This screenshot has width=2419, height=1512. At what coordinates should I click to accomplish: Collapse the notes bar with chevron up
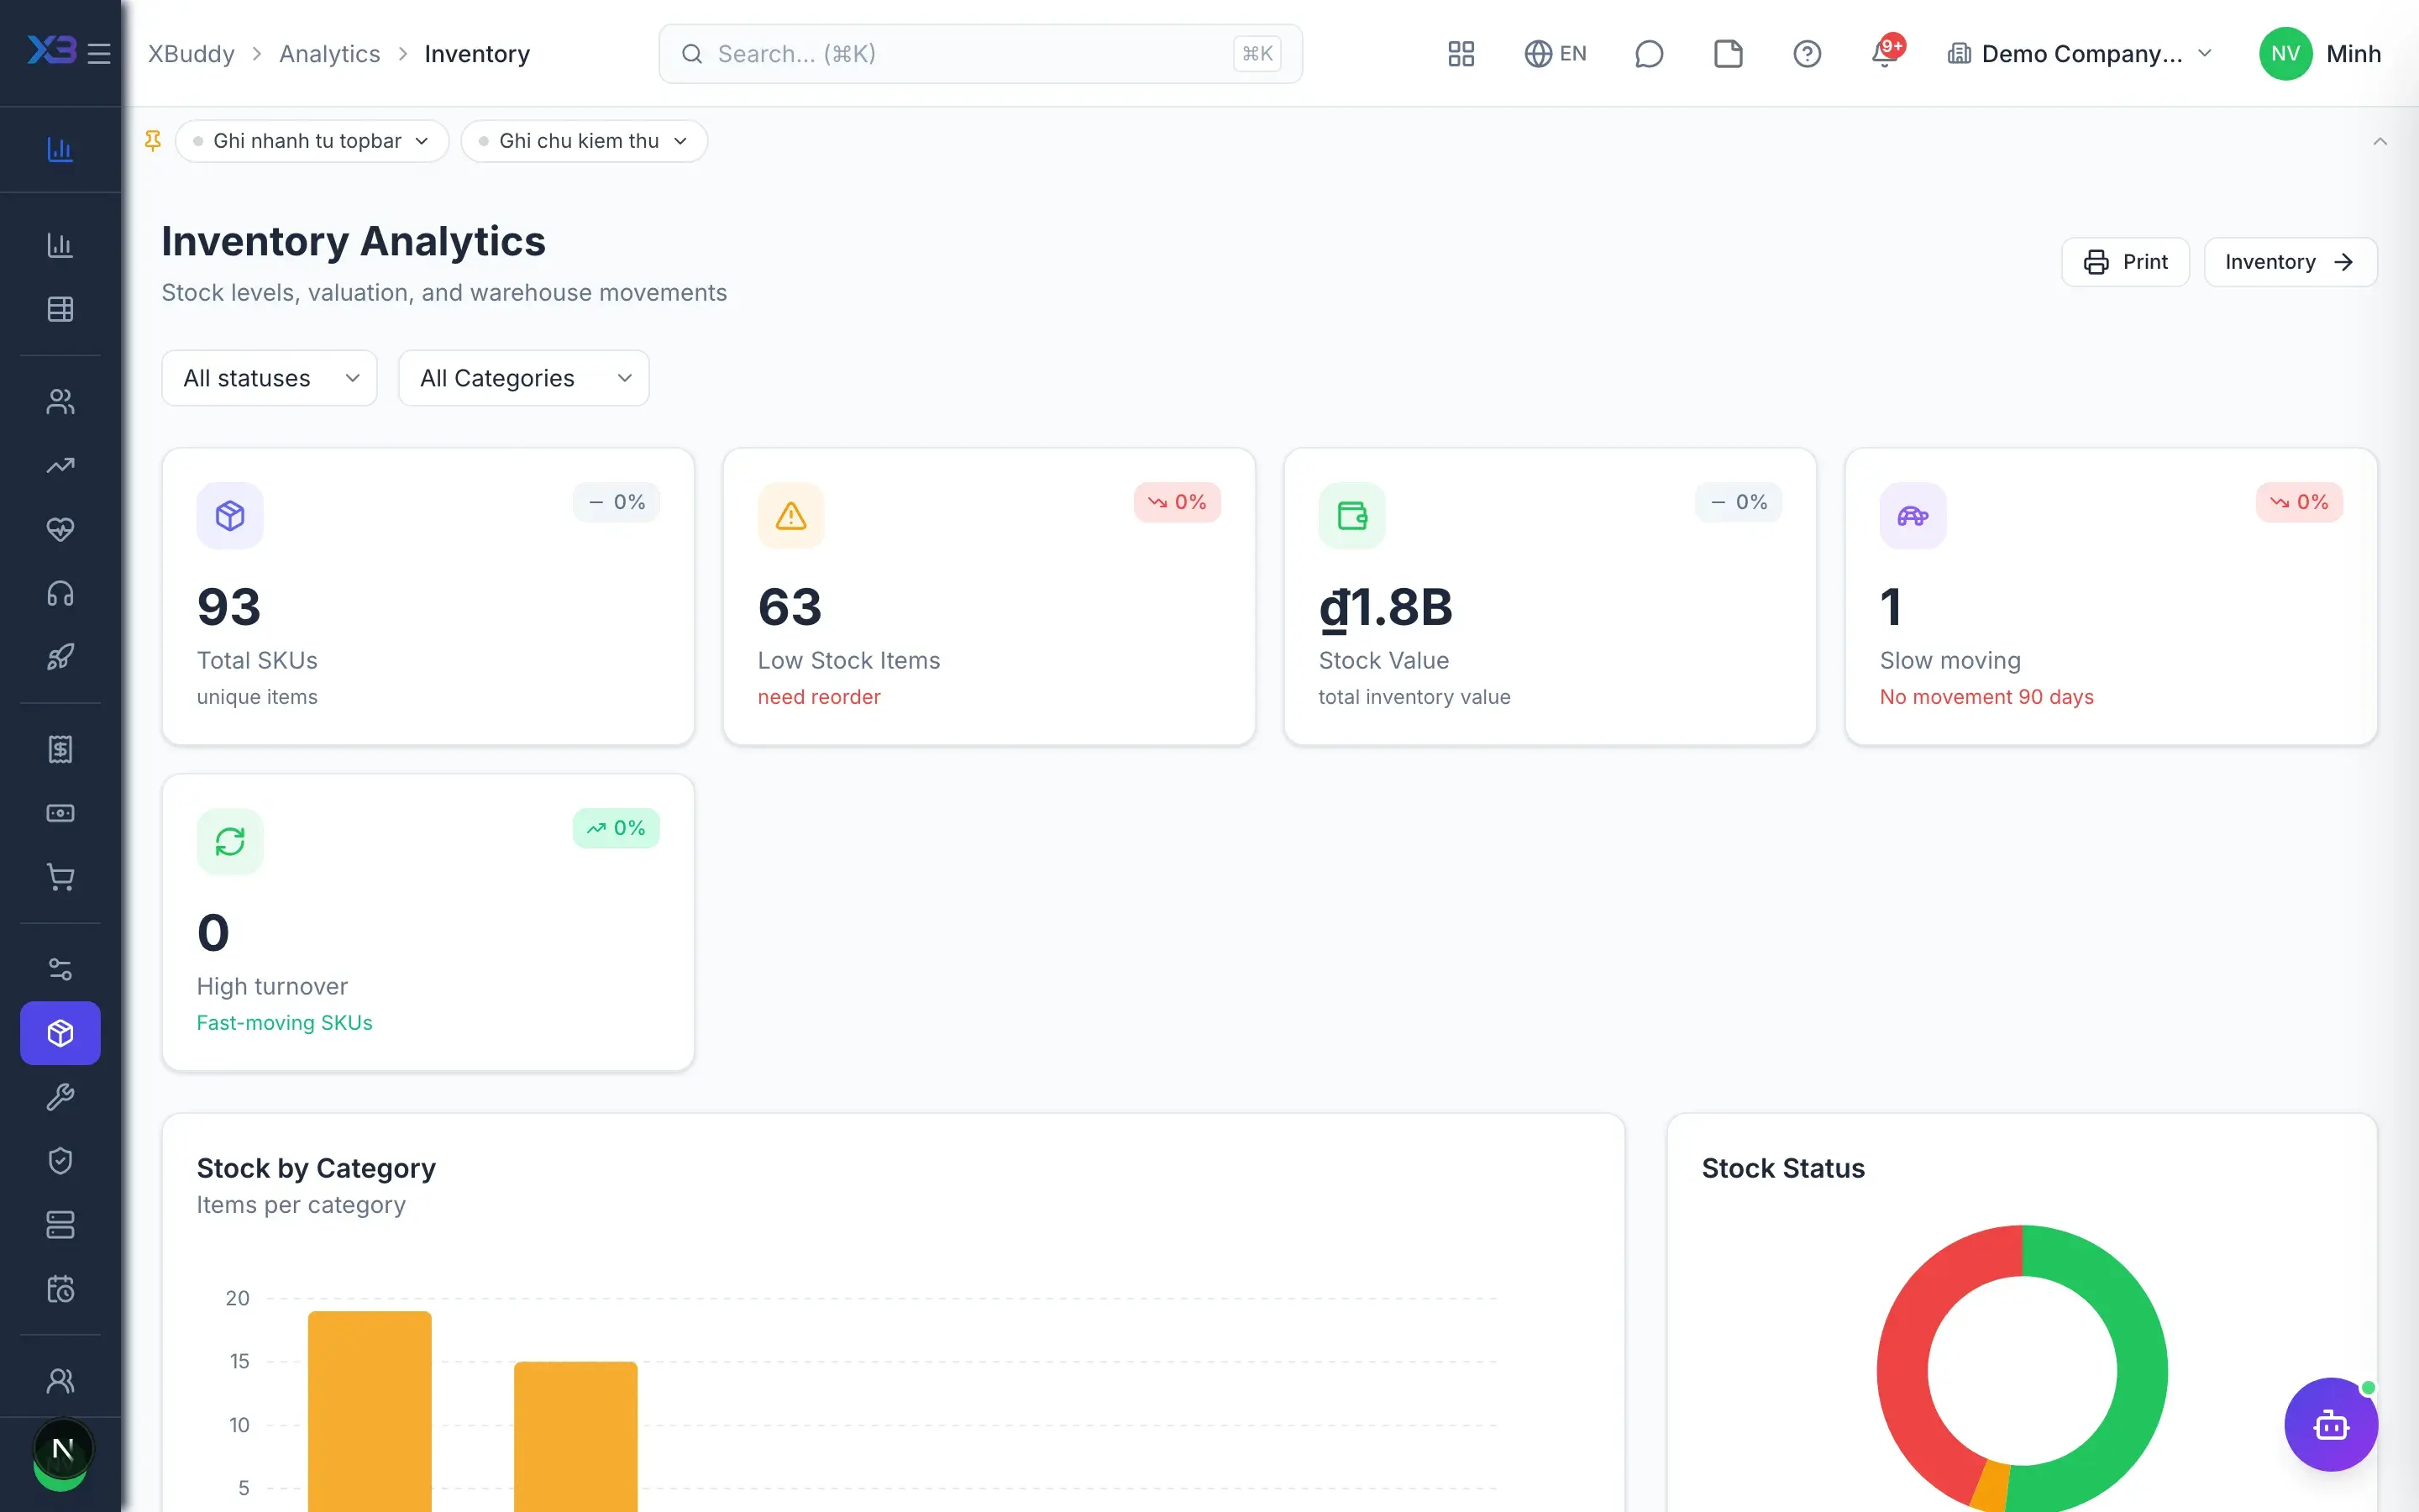(2380, 141)
